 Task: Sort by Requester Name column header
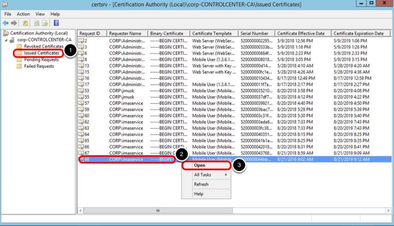click(x=127, y=33)
